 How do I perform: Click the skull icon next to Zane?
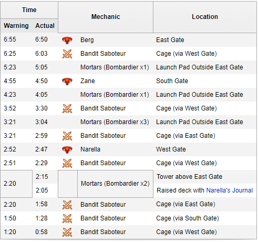tap(67, 81)
